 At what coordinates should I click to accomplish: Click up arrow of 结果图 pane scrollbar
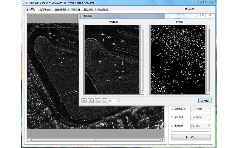click(x=208, y=27)
